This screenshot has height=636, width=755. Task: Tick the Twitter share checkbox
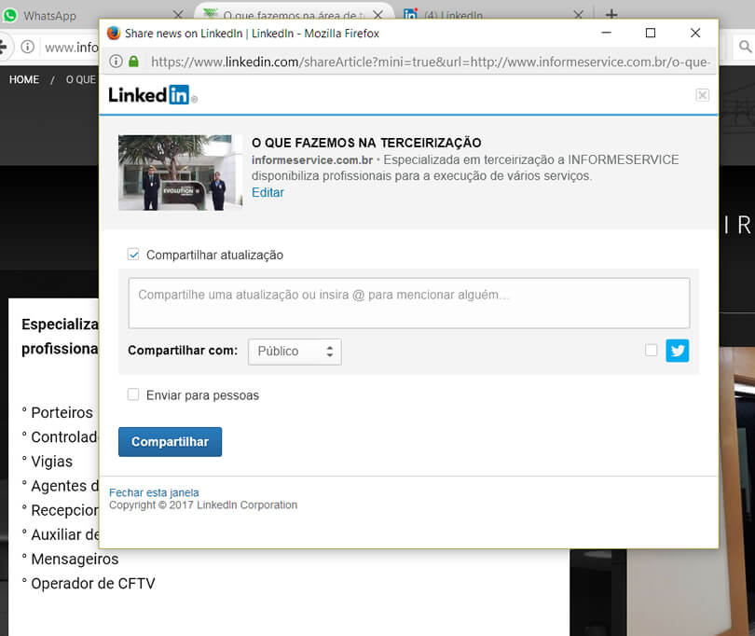[x=651, y=351]
